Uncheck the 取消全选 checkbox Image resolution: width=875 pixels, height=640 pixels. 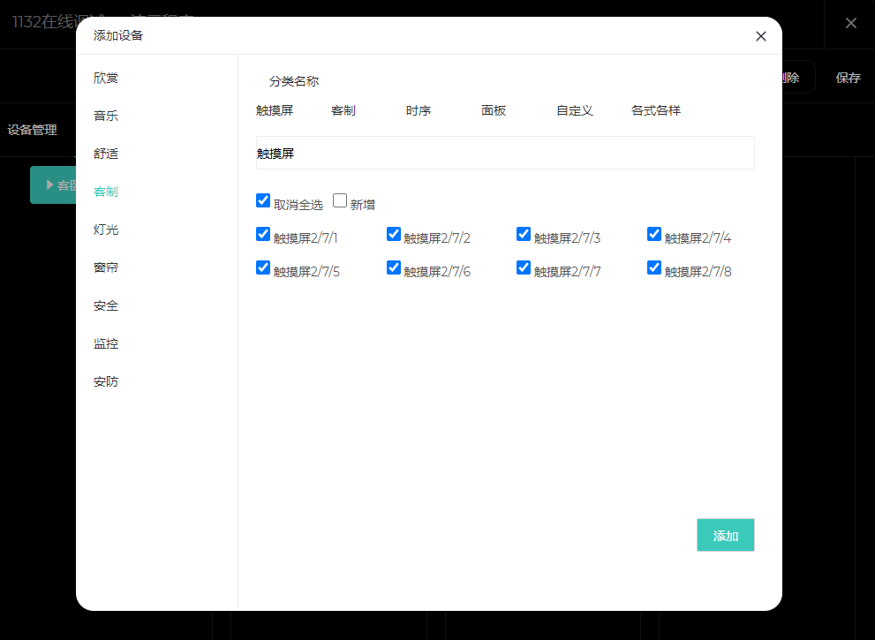point(263,201)
